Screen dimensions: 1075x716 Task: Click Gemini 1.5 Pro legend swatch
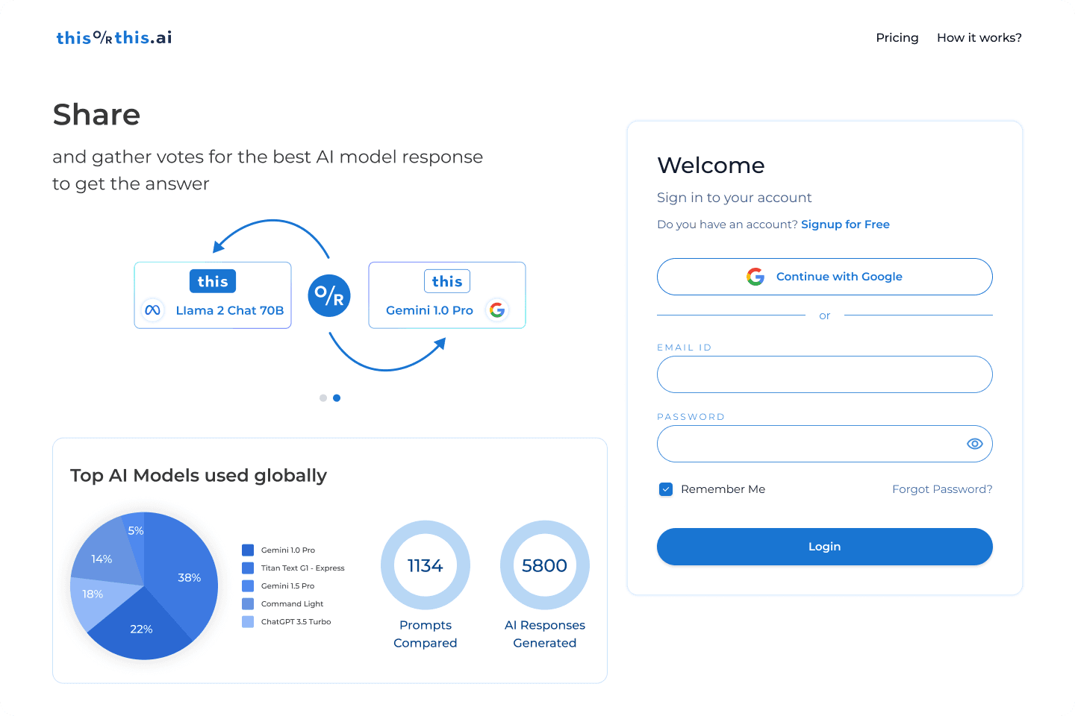(248, 586)
